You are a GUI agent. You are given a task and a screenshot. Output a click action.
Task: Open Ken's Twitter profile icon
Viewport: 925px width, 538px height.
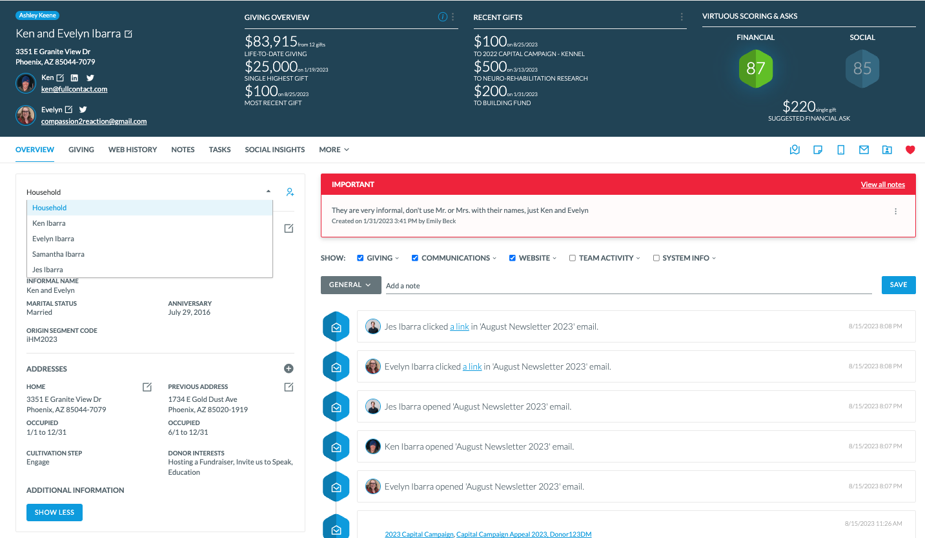pos(90,77)
